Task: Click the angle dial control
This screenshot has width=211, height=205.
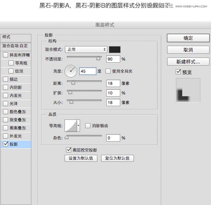Action: click(x=71, y=71)
